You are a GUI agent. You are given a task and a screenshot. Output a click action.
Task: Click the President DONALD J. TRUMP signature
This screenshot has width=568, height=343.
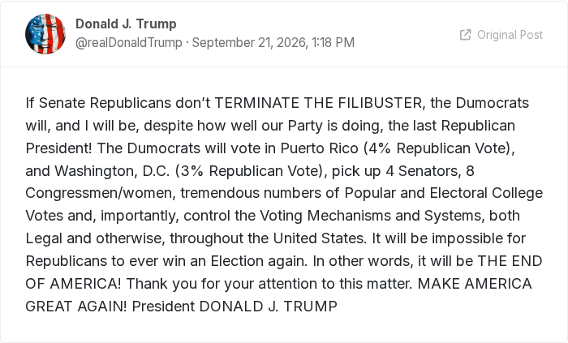pyautogui.click(x=235, y=307)
